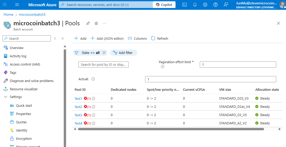
Task: Remove the State == all filter
Action: tap(104, 53)
